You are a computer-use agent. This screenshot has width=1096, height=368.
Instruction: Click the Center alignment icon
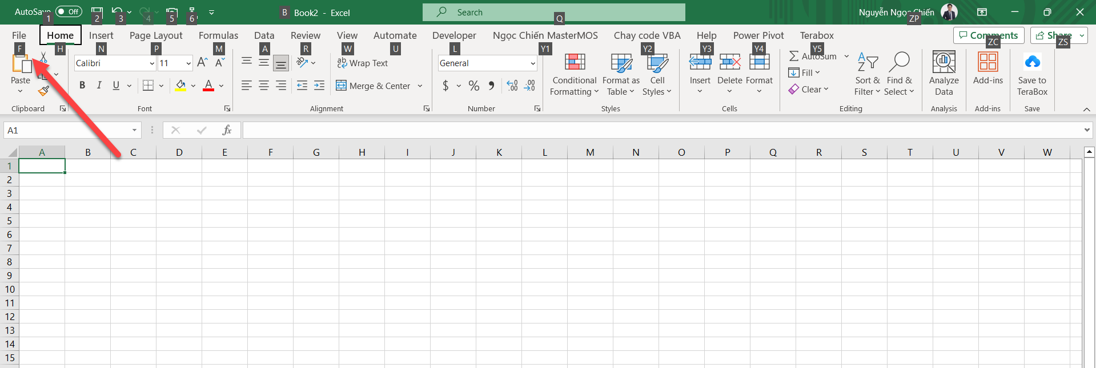tap(264, 86)
